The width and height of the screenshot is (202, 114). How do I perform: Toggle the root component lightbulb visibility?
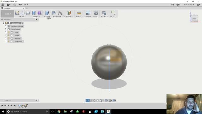[6, 23]
